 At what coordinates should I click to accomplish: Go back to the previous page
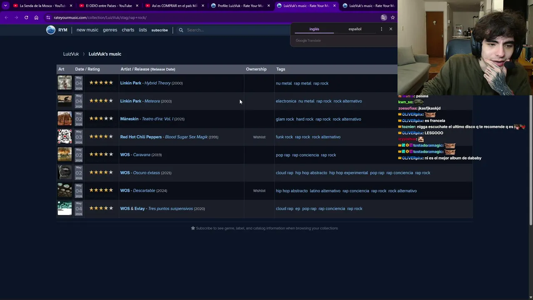[x=6, y=17]
